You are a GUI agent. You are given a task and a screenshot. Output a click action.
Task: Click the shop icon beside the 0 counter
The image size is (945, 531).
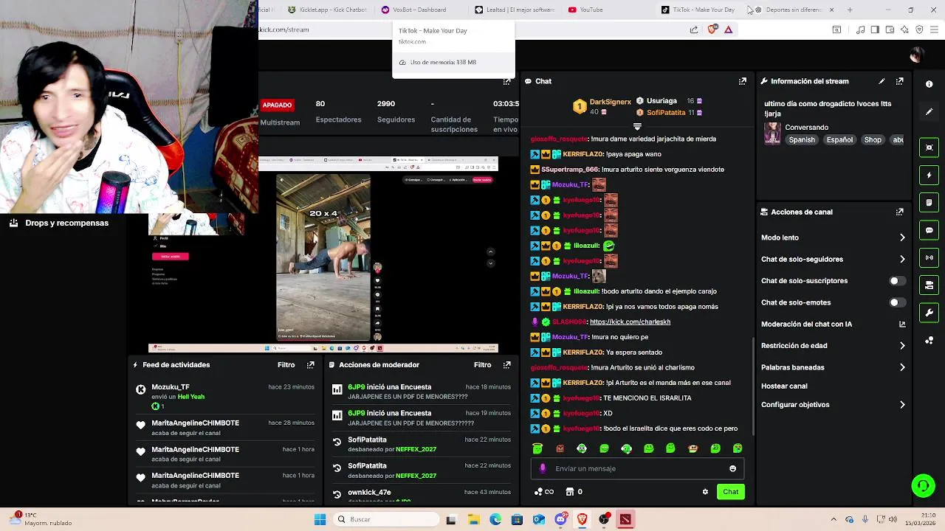[x=570, y=492]
